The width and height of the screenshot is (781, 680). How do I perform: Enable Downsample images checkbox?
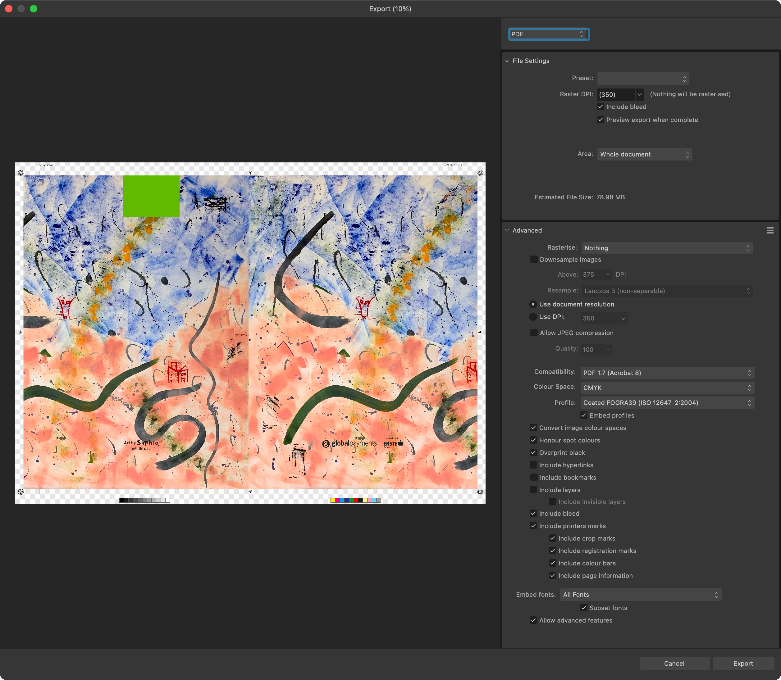533,260
